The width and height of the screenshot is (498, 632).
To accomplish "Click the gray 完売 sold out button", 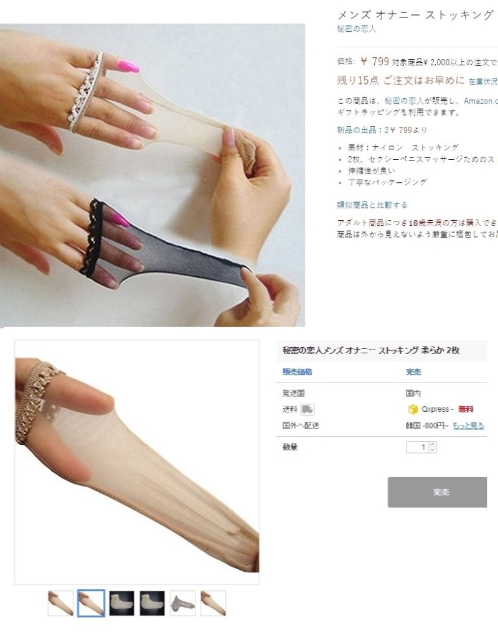I will click(437, 492).
